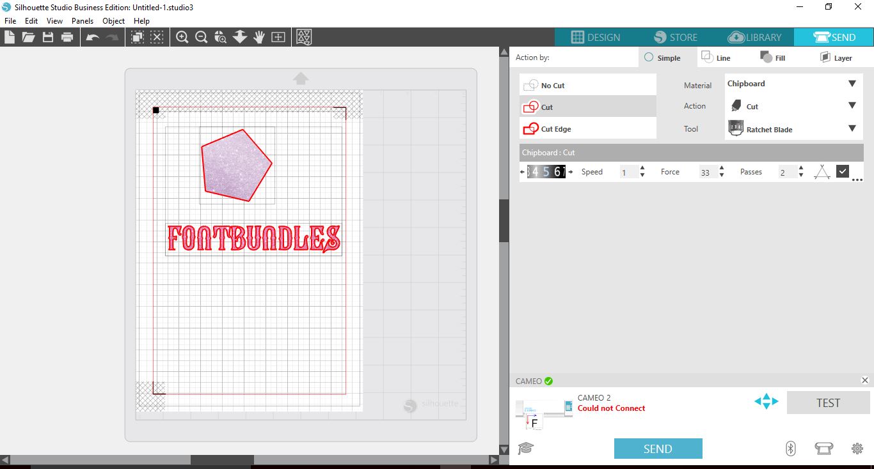
Task: Increase the Speed value
Action: [642, 169]
